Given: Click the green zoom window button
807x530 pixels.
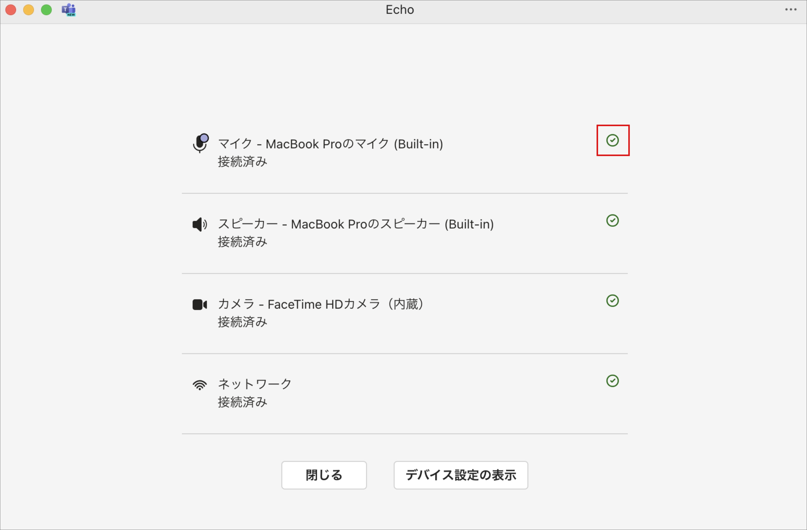Looking at the screenshot, I should click(x=47, y=10).
